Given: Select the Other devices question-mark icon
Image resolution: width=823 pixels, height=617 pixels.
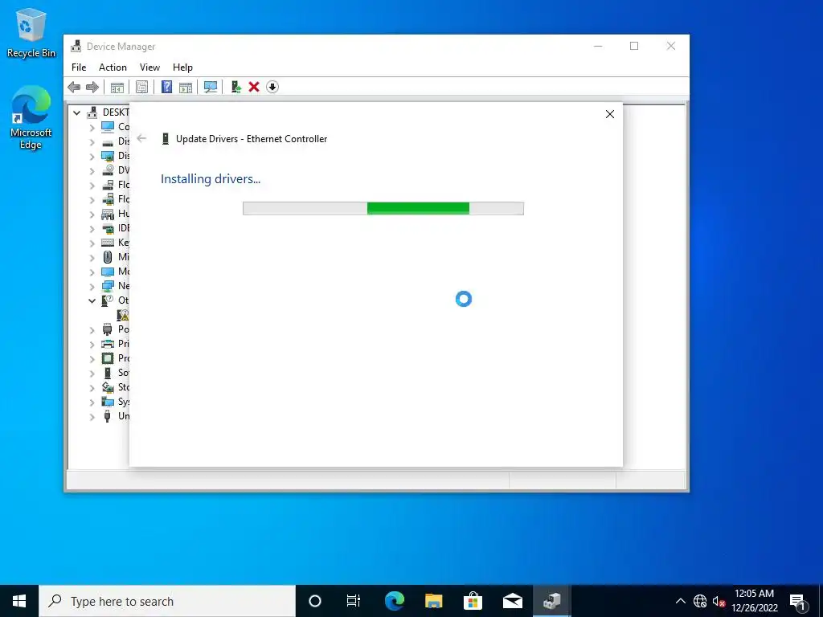Looking at the screenshot, I should pos(108,300).
